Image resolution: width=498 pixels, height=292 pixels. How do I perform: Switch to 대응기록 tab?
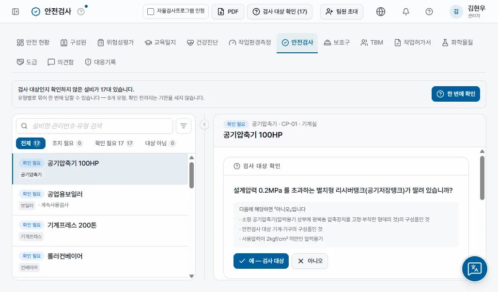(100, 62)
